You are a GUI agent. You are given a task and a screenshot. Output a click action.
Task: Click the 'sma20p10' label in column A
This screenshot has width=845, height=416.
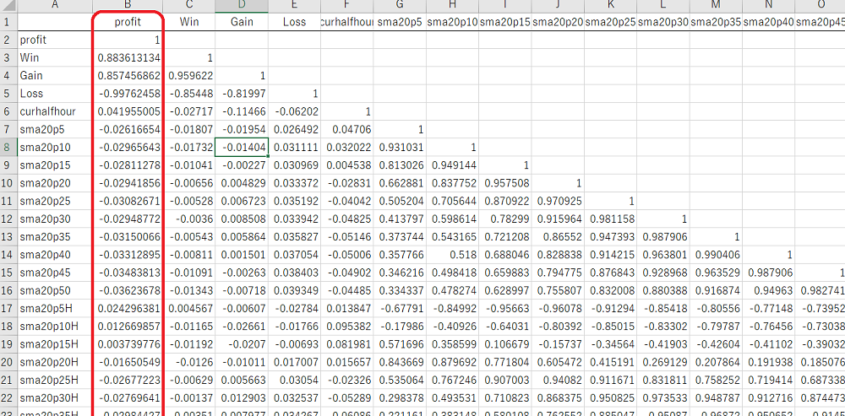[x=55, y=148]
